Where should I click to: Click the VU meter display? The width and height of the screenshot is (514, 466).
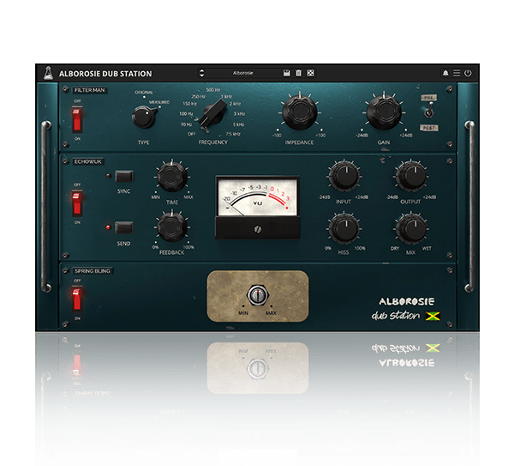click(258, 197)
